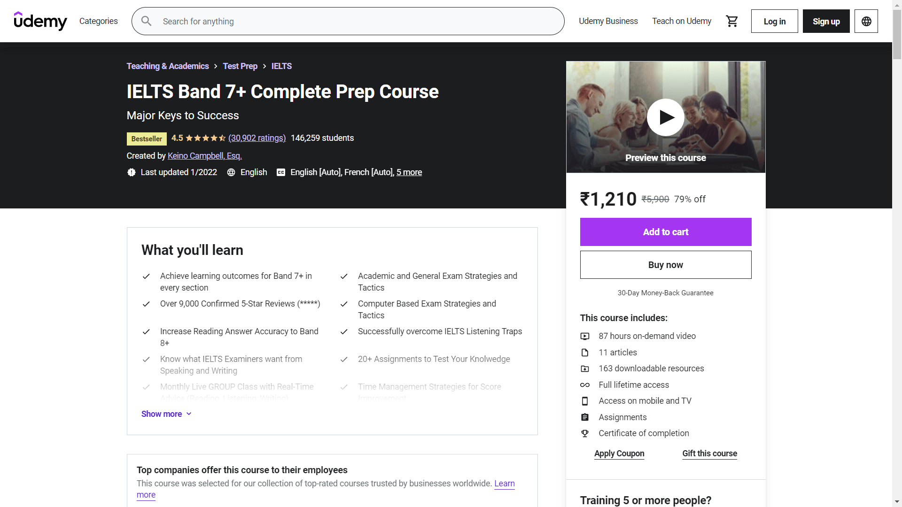Click the Buy now button
Screen dimensions: 902x507
pos(666,265)
